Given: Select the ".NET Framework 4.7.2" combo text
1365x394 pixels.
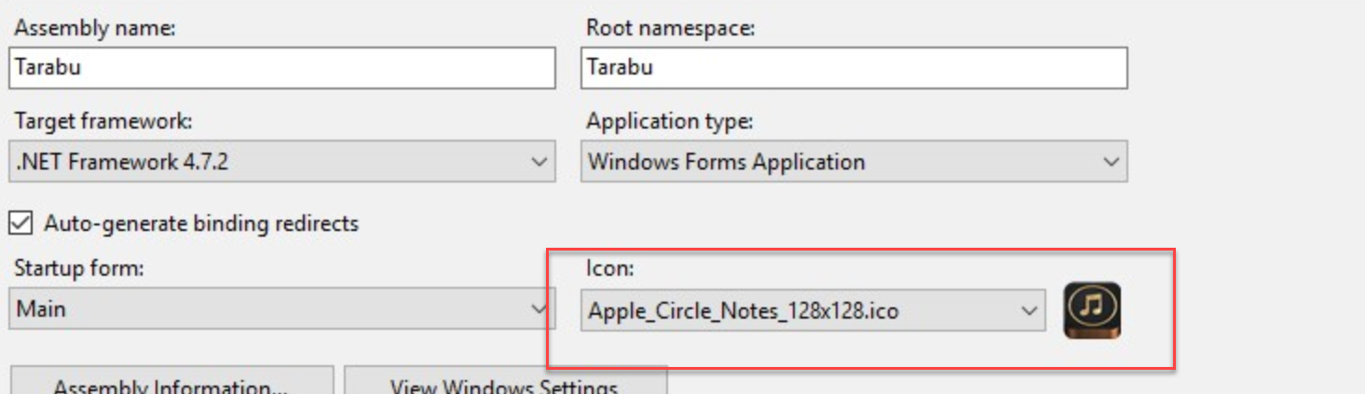Looking at the screenshot, I should coord(121,162).
